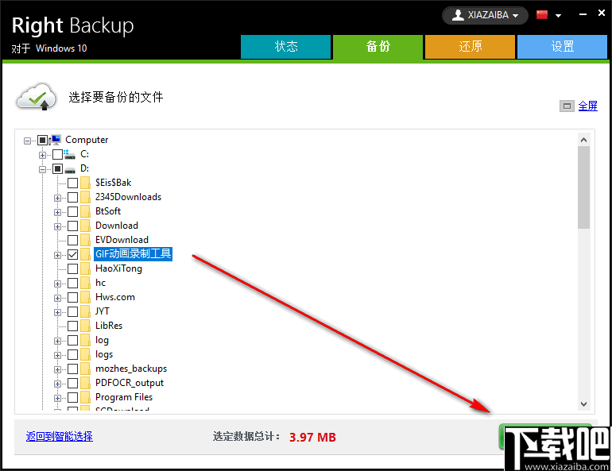The width and height of the screenshot is (612, 471).
Task: Select the Hws.com folder name
Action: click(115, 297)
